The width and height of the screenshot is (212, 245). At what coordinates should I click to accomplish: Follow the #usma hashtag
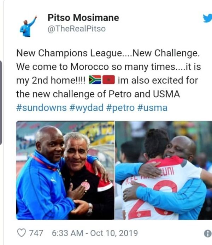pos(152,108)
